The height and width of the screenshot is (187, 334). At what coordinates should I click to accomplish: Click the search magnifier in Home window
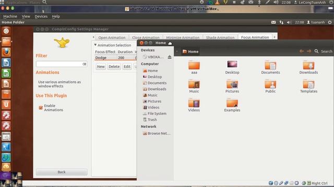pos(316,51)
